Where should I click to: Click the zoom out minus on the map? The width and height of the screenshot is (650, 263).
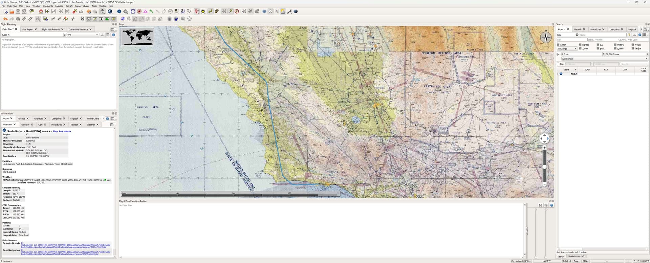(544, 184)
